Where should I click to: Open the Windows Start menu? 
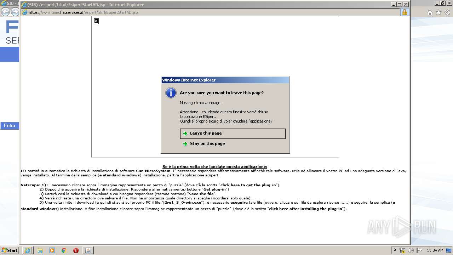point(10,250)
